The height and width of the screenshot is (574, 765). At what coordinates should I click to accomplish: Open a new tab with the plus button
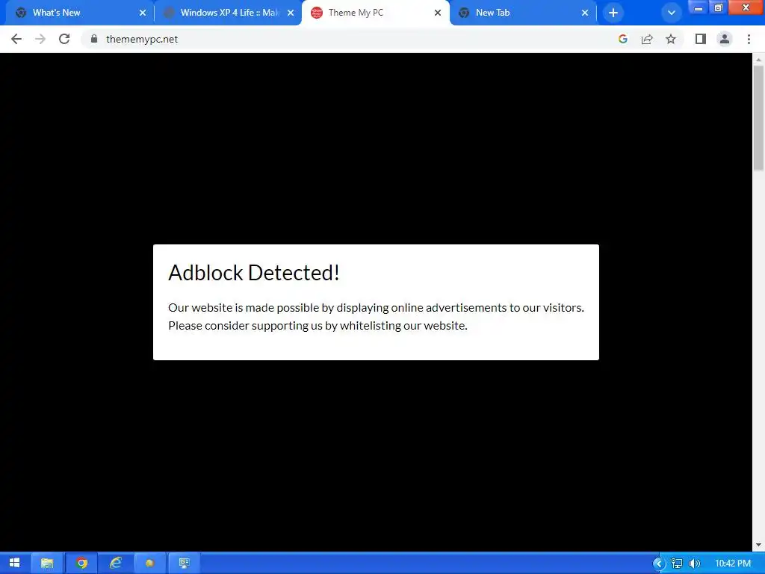613,13
